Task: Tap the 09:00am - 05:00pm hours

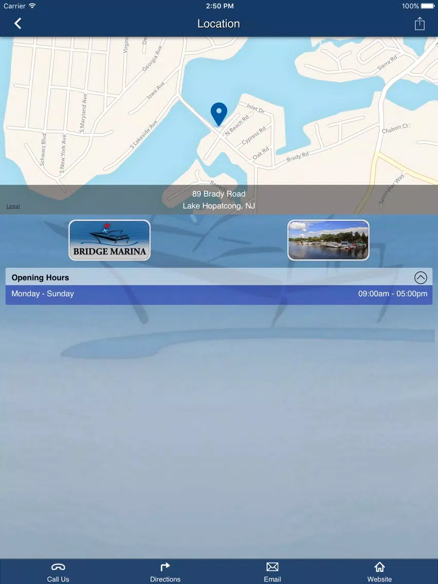Action: click(x=393, y=294)
